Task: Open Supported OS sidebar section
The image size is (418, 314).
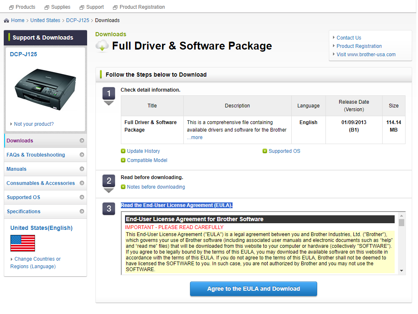Action: coord(45,197)
